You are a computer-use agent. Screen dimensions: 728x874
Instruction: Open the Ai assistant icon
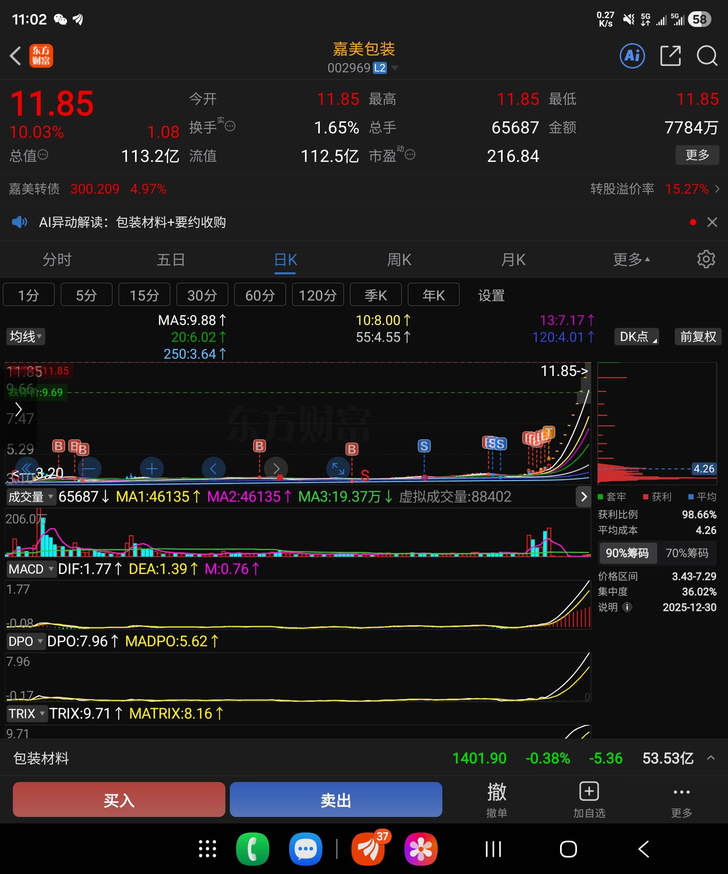[632, 56]
